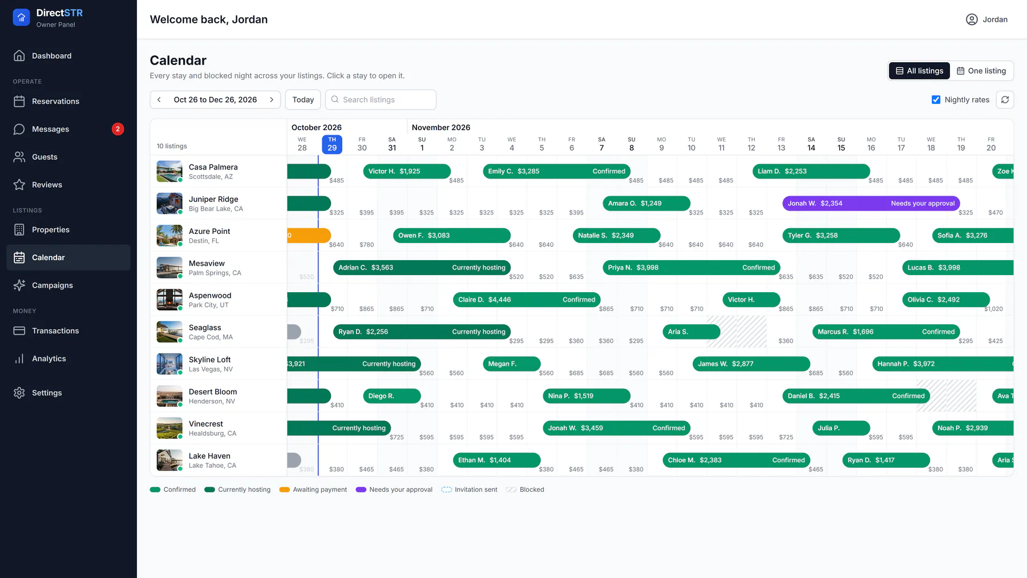Open the Dashboard page from sidebar
Screen dimensions: 1027x578
68,56
